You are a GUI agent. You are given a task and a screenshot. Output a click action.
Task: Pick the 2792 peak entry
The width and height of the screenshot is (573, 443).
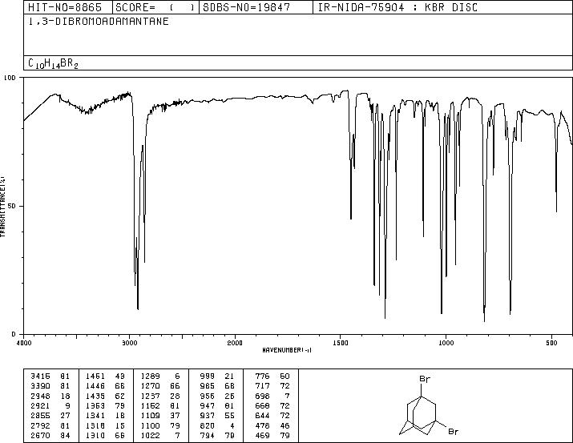[41, 425]
